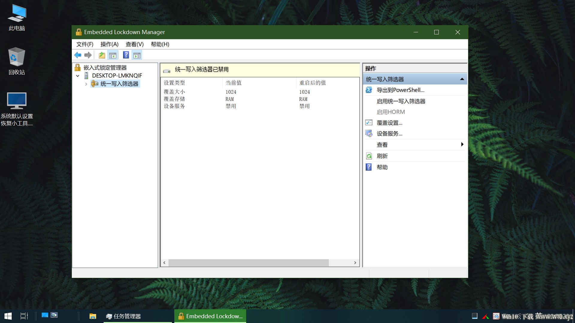Open the 查看 submenu arrow in actions
This screenshot has width=575, height=323.
462,144
